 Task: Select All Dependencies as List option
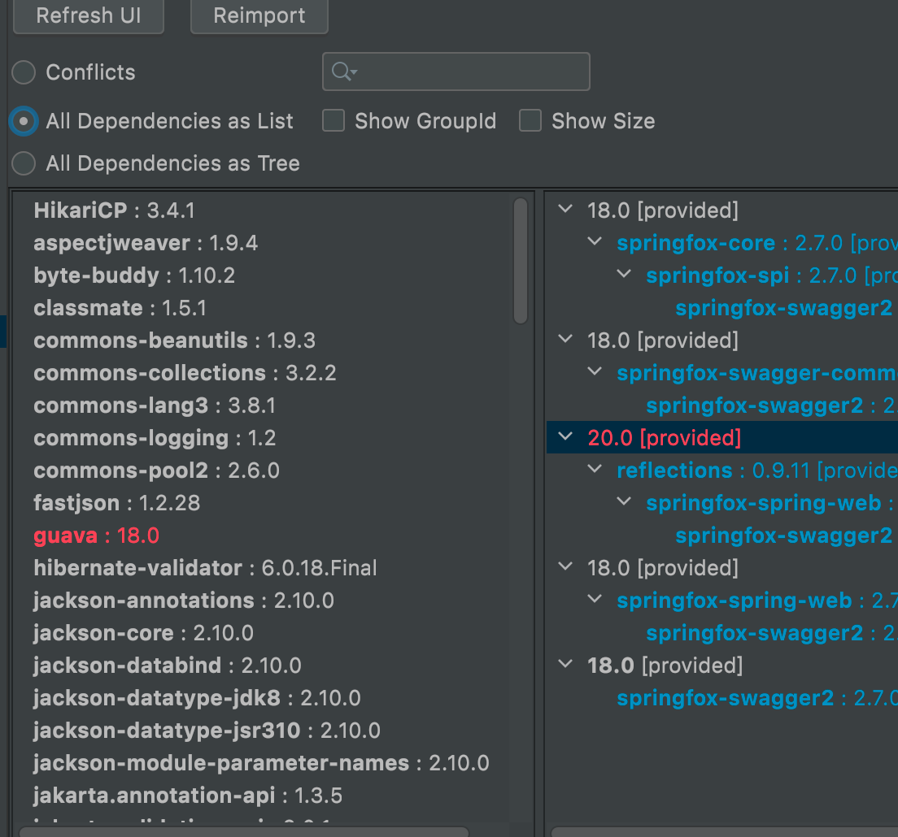point(24,121)
